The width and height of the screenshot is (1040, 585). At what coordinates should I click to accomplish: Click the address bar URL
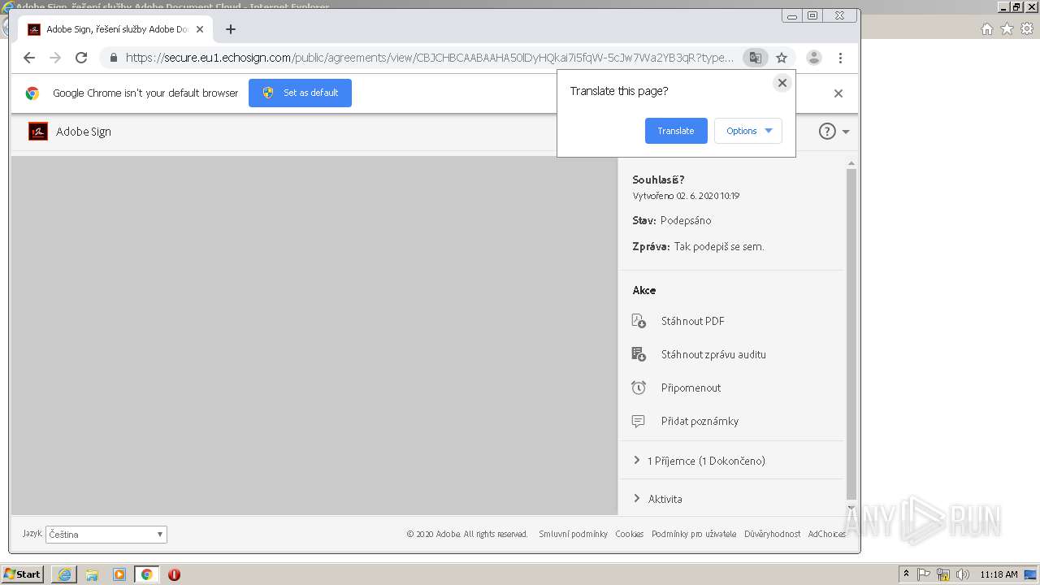429,58
